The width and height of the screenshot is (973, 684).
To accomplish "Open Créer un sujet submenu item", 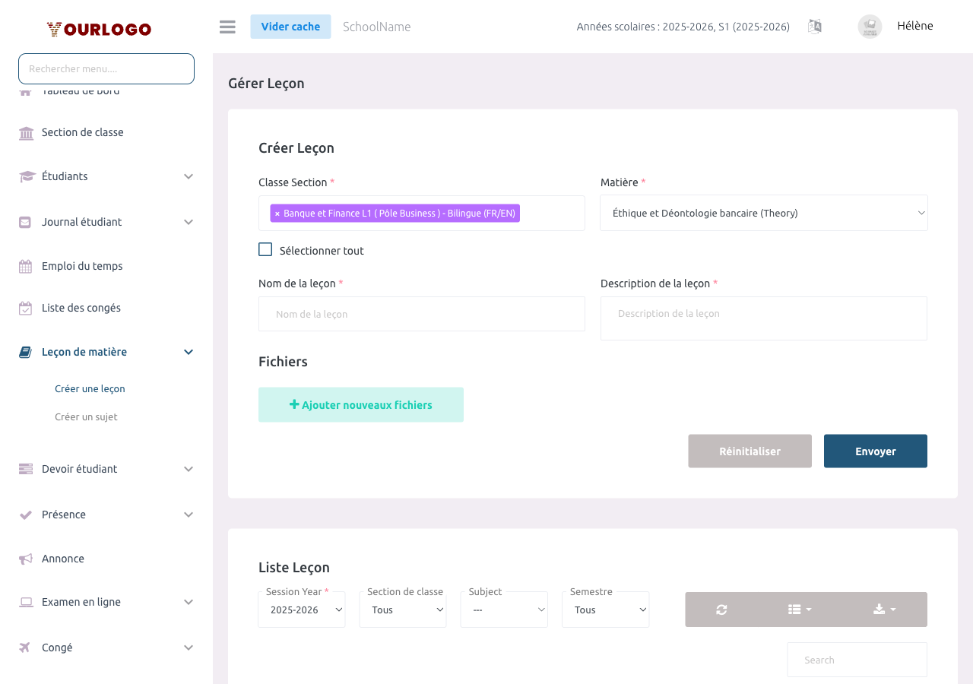I will pyautogui.click(x=86, y=417).
